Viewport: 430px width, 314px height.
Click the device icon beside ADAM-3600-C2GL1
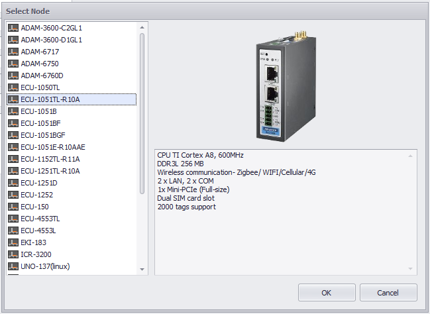(x=13, y=28)
